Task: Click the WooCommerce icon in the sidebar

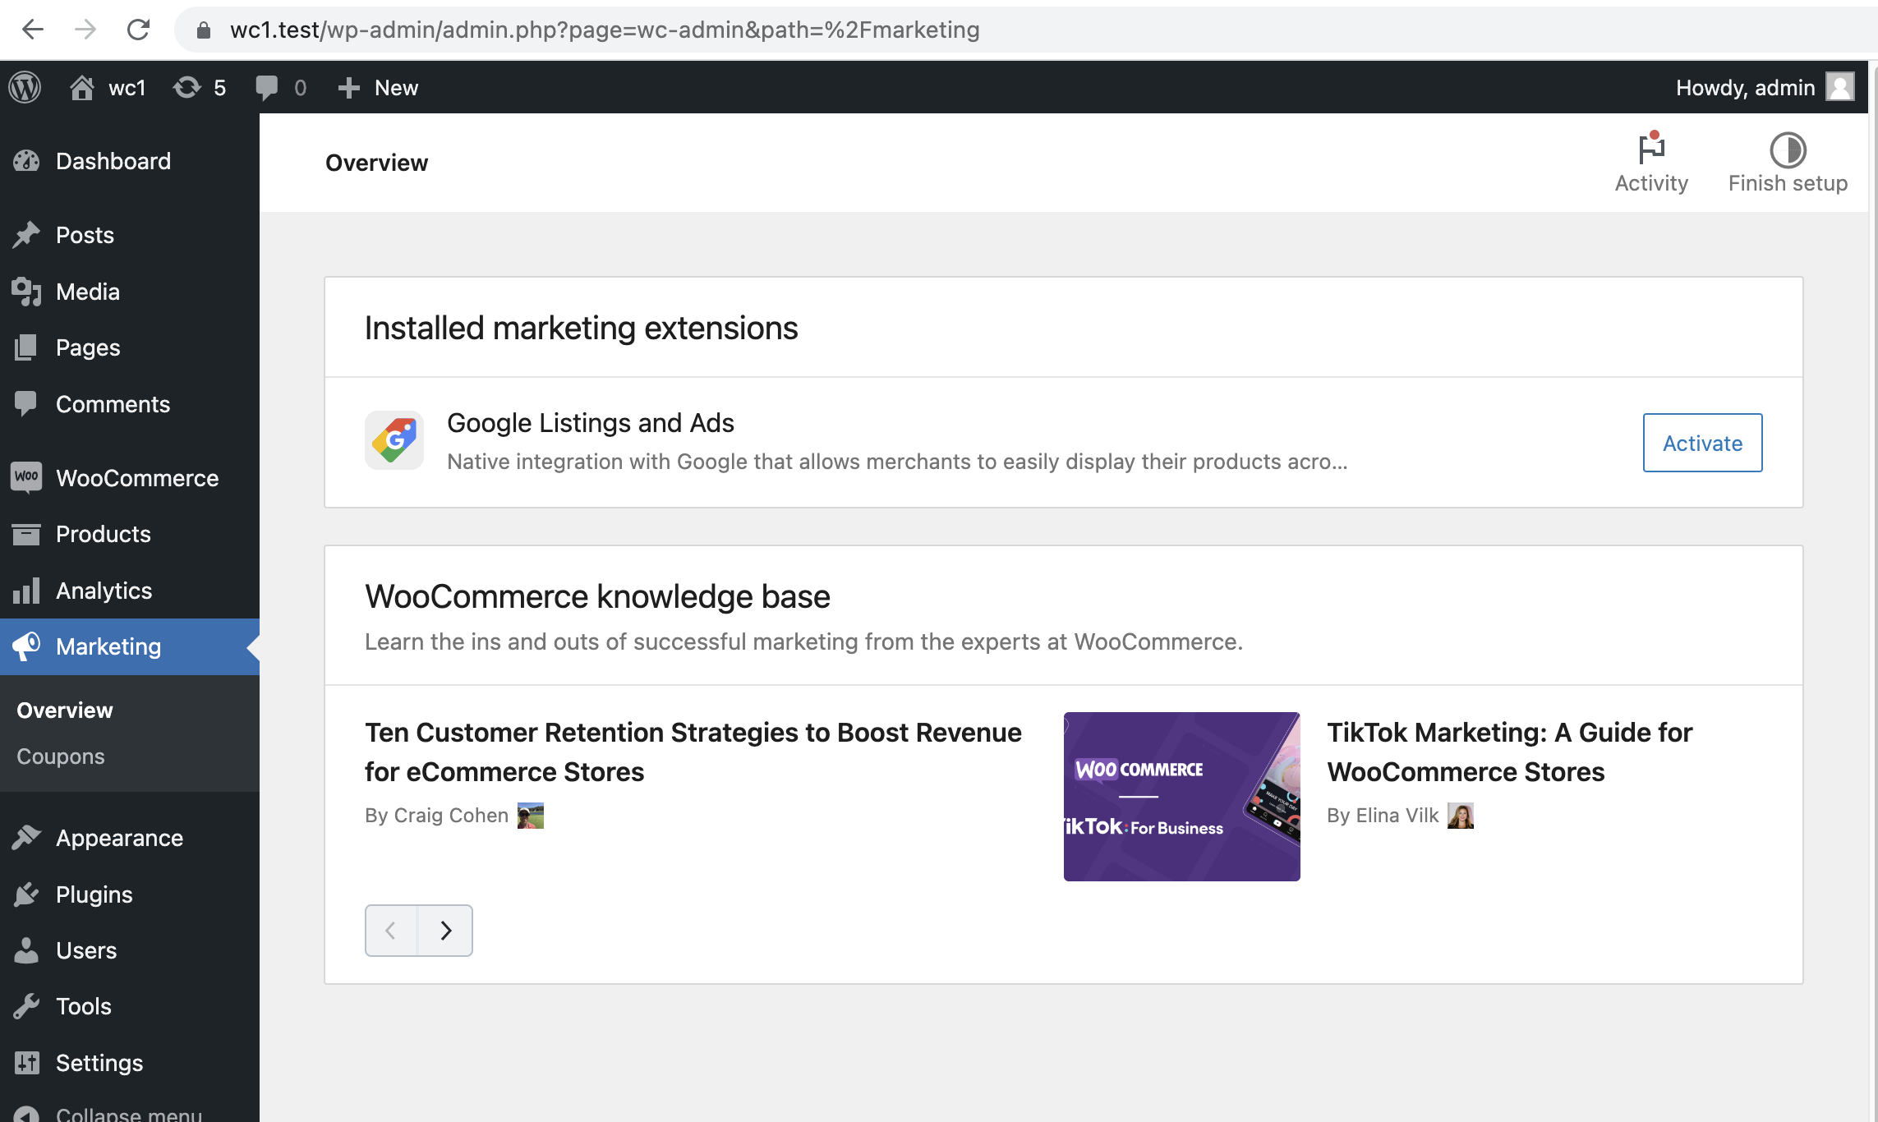Action: pos(25,477)
